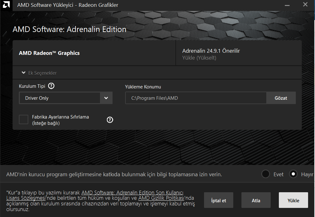
Task: Click the Kurulum Tipi label
Action: [x=32, y=86]
